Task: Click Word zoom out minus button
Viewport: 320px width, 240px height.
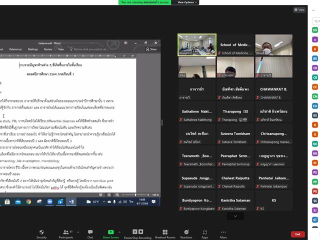Action: [123, 195]
